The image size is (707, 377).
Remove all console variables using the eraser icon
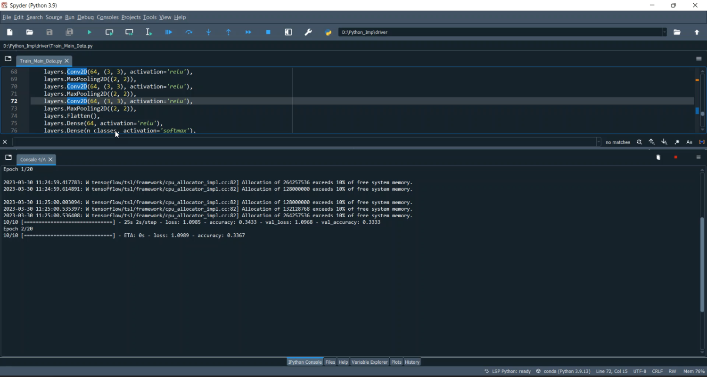(x=659, y=157)
